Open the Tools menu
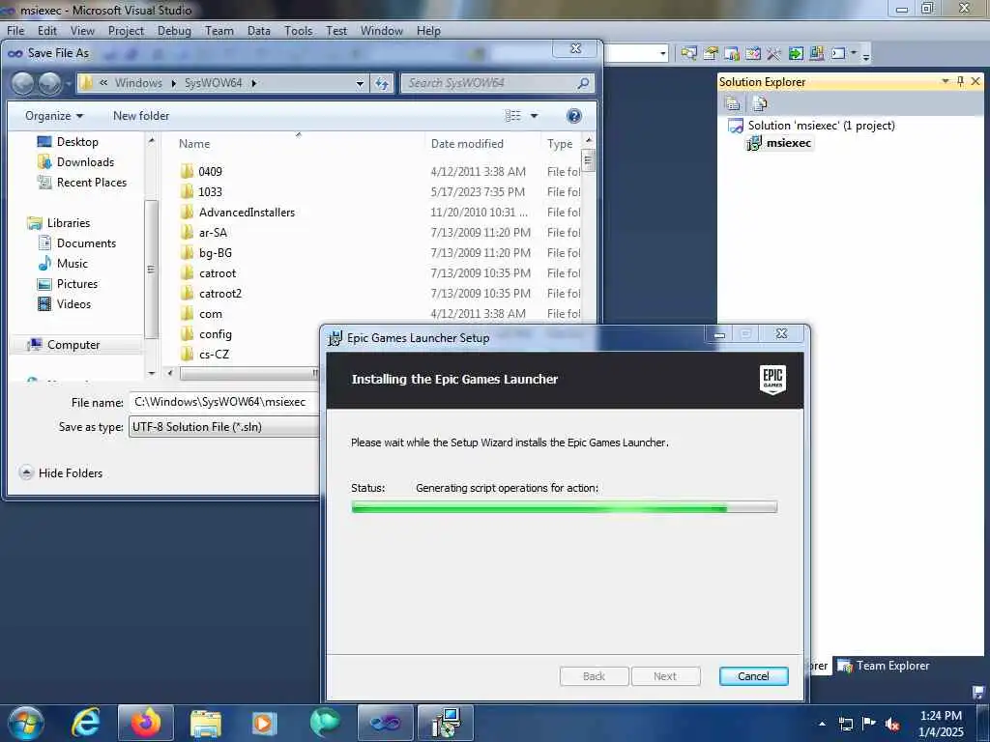Image resolution: width=990 pixels, height=742 pixels. pos(298,31)
